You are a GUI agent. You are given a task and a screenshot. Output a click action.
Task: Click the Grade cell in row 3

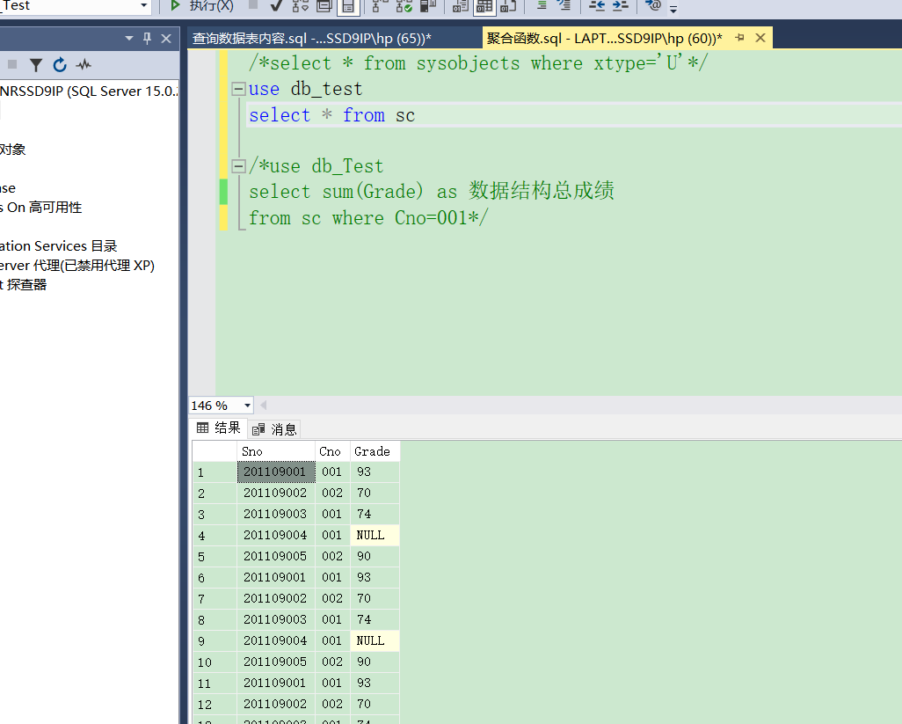point(375,514)
